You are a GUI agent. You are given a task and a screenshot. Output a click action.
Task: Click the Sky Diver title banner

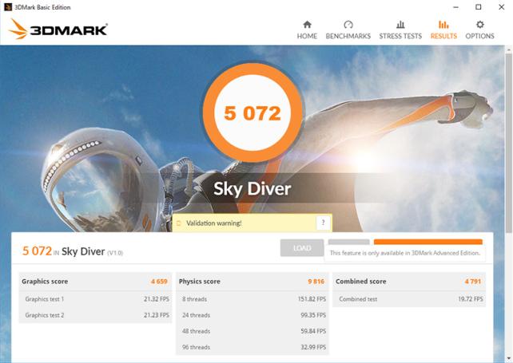[253, 189]
